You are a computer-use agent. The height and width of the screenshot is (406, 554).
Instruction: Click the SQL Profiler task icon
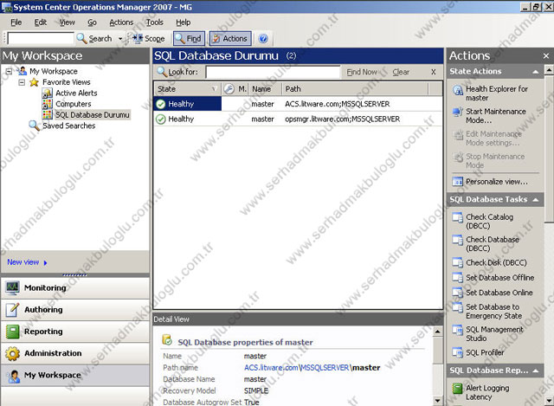pos(458,352)
